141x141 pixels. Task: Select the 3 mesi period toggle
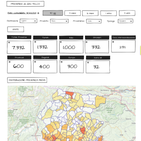pyautogui.click(x=72, y=13)
